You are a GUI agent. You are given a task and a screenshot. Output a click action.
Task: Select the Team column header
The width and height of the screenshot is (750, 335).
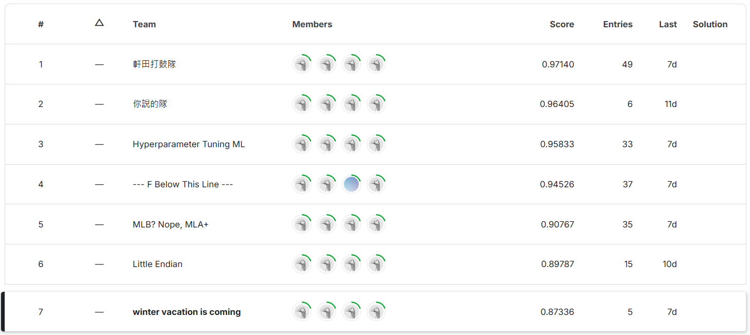point(144,24)
